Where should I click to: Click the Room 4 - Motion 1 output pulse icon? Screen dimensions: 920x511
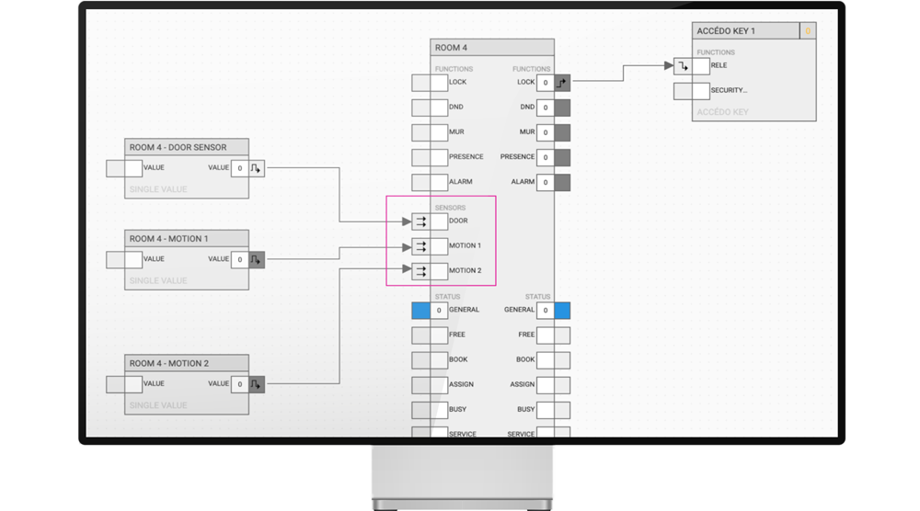point(257,259)
